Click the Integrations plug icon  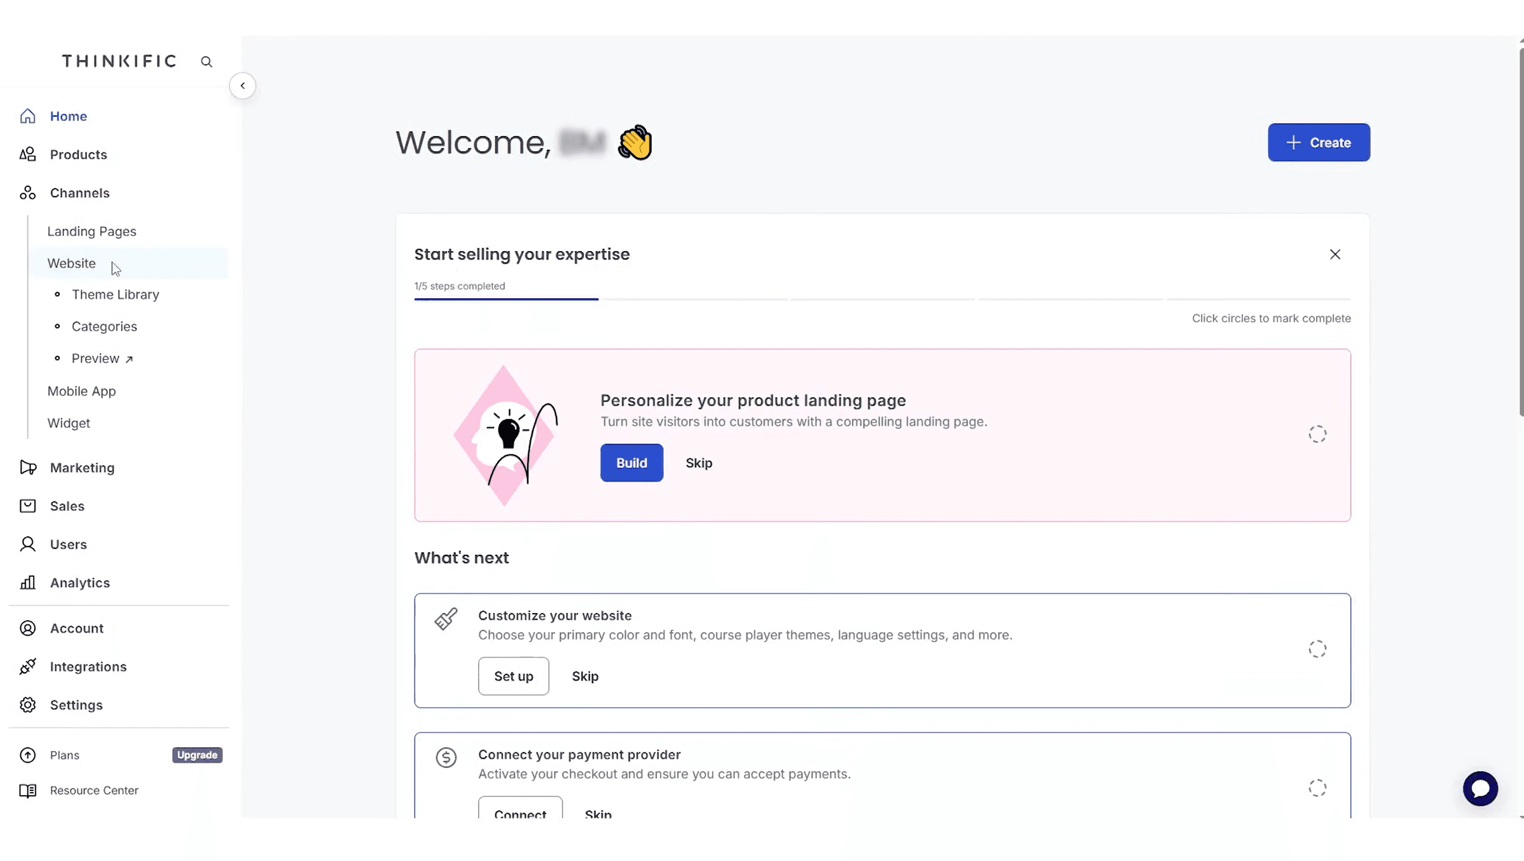click(x=28, y=666)
